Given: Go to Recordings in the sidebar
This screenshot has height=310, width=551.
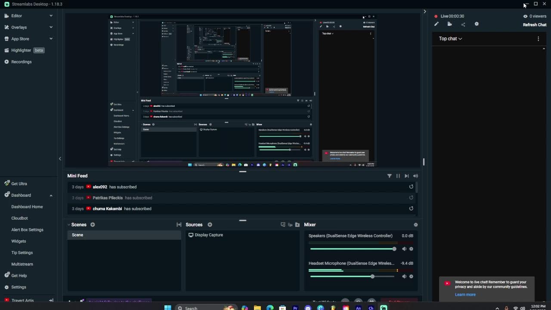Looking at the screenshot, I should click(21, 62).
